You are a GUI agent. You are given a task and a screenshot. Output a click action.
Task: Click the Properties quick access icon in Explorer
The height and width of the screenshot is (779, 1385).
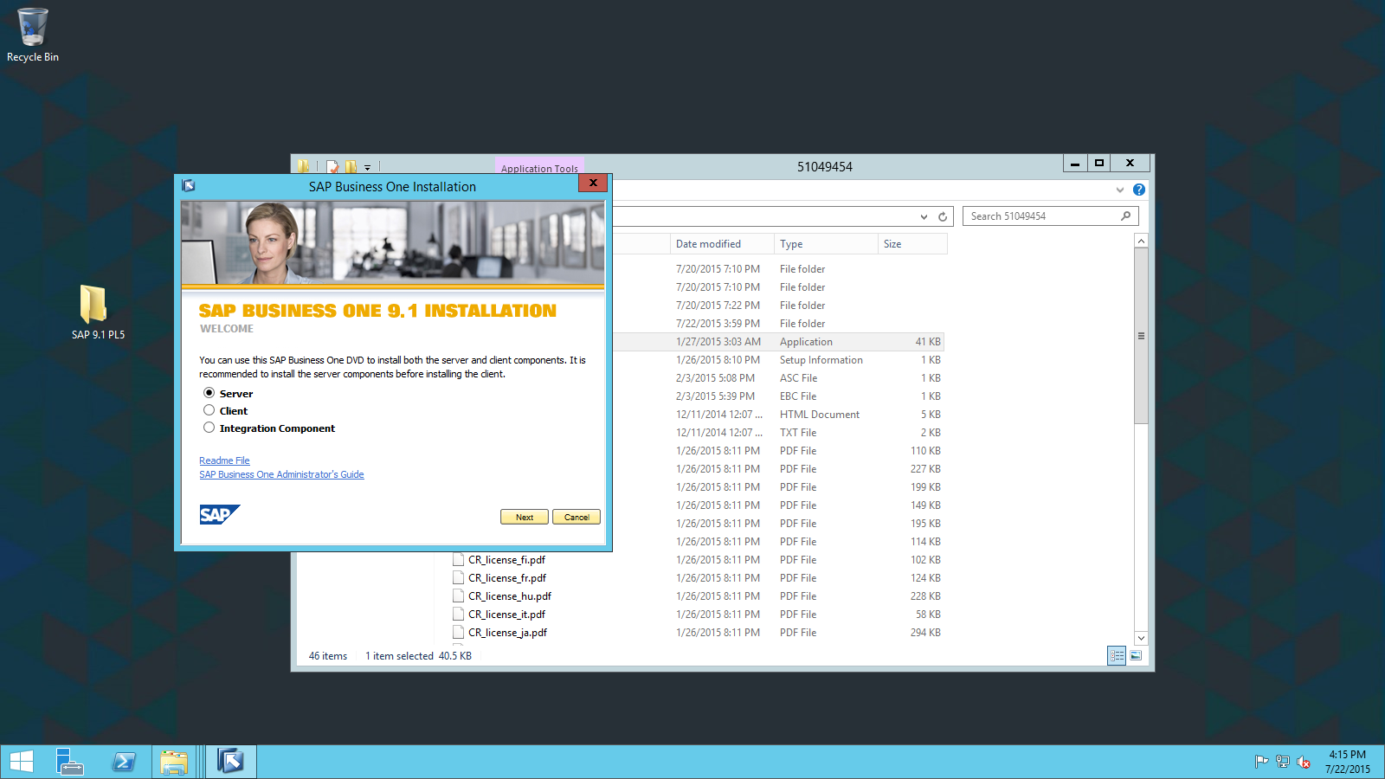[x=332, y=166]
